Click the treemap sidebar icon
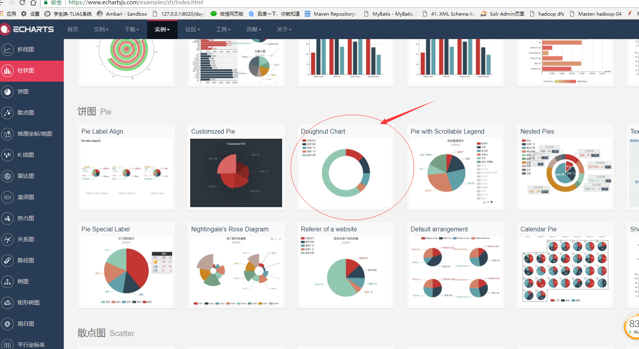 (7, 303)
